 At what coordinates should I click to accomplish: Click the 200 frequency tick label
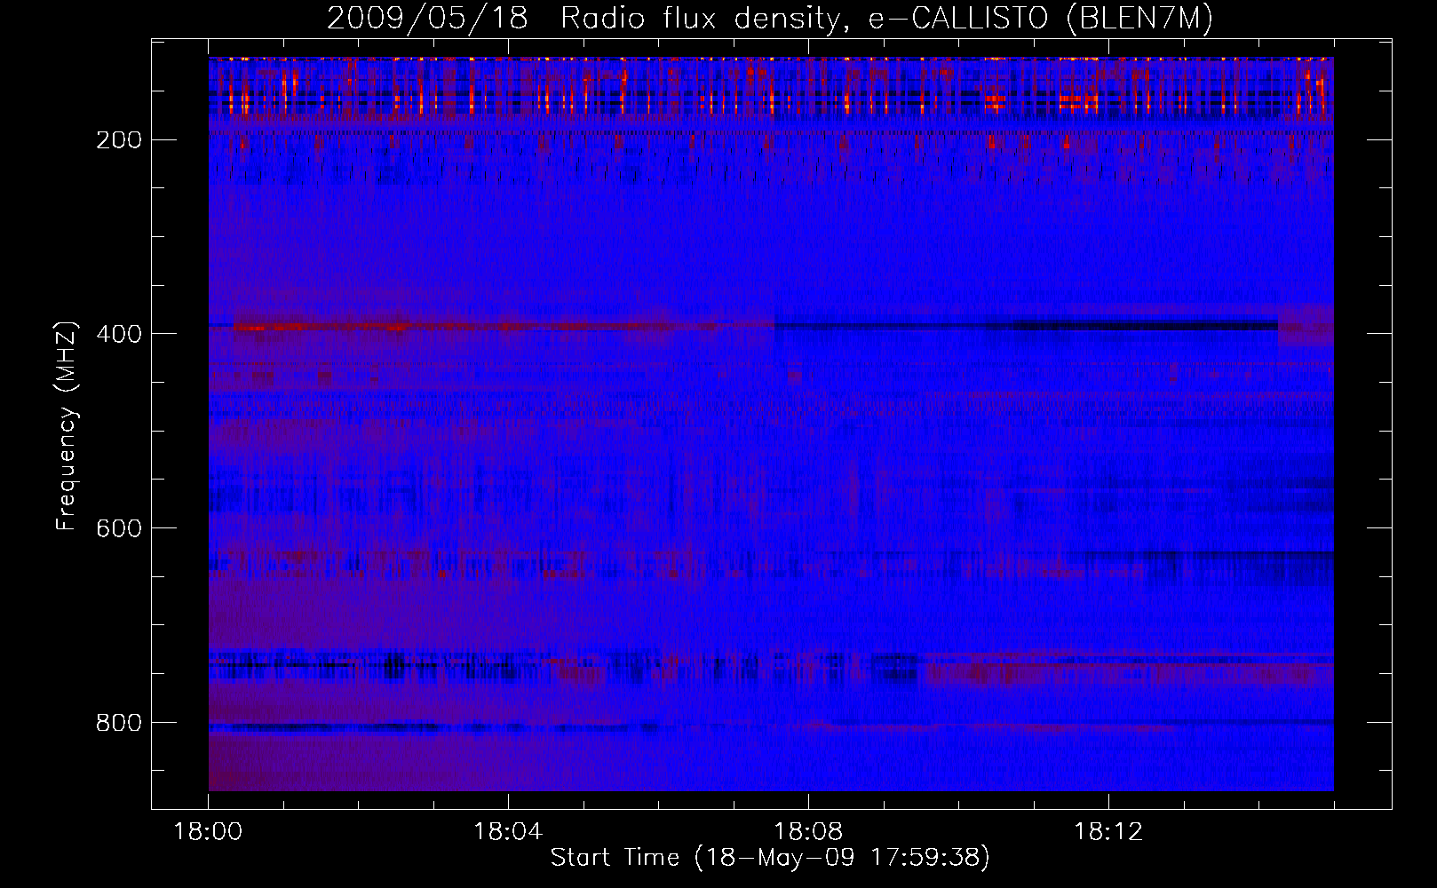pos(119,140)
